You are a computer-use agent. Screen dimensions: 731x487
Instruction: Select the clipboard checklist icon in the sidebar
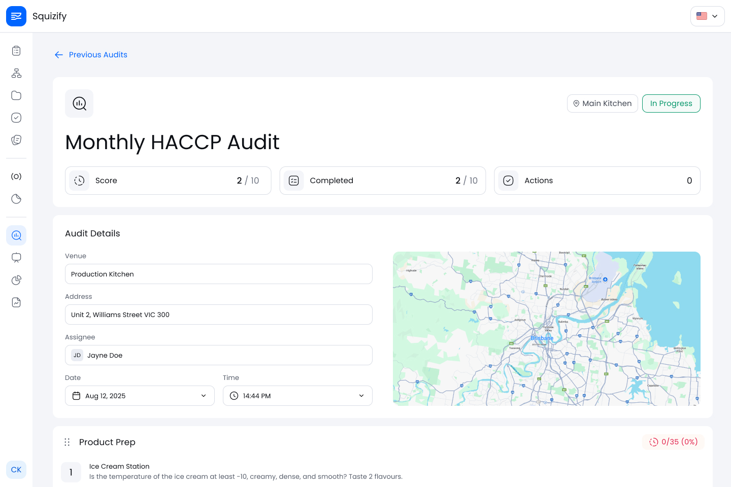coord(16,51)
